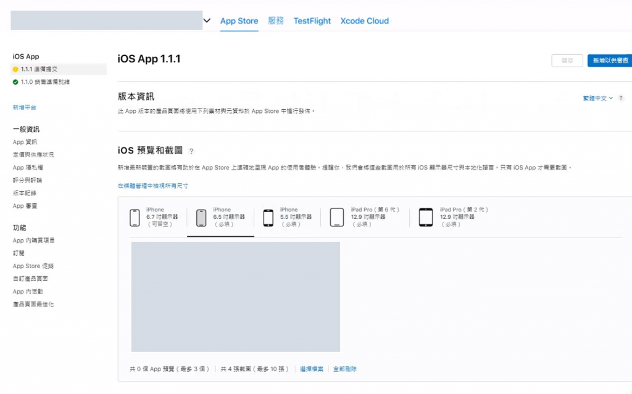Image resolution: width=632 pixels, height=394 pixels.
Task: Select version 1.1.0 with green checkmark
Action: (41, 82)
